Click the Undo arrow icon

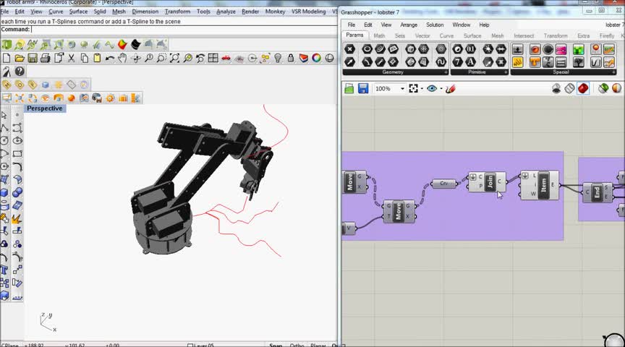(x=110, y=59)
